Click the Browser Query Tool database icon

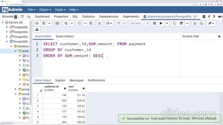coord(16,17)
